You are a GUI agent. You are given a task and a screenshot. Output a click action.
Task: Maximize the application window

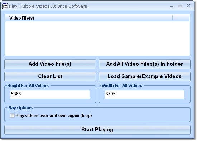pos(180,6)
